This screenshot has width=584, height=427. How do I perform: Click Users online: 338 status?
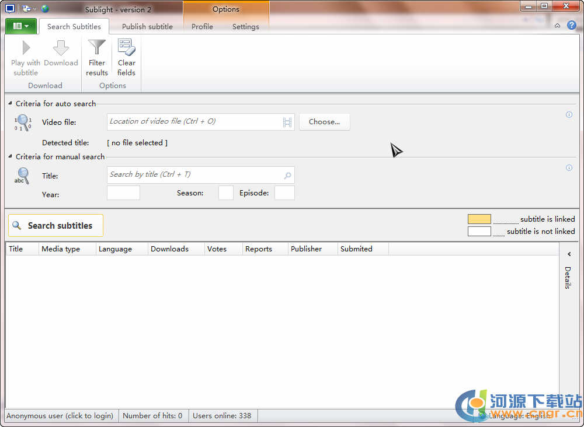[x=222, y=416]
